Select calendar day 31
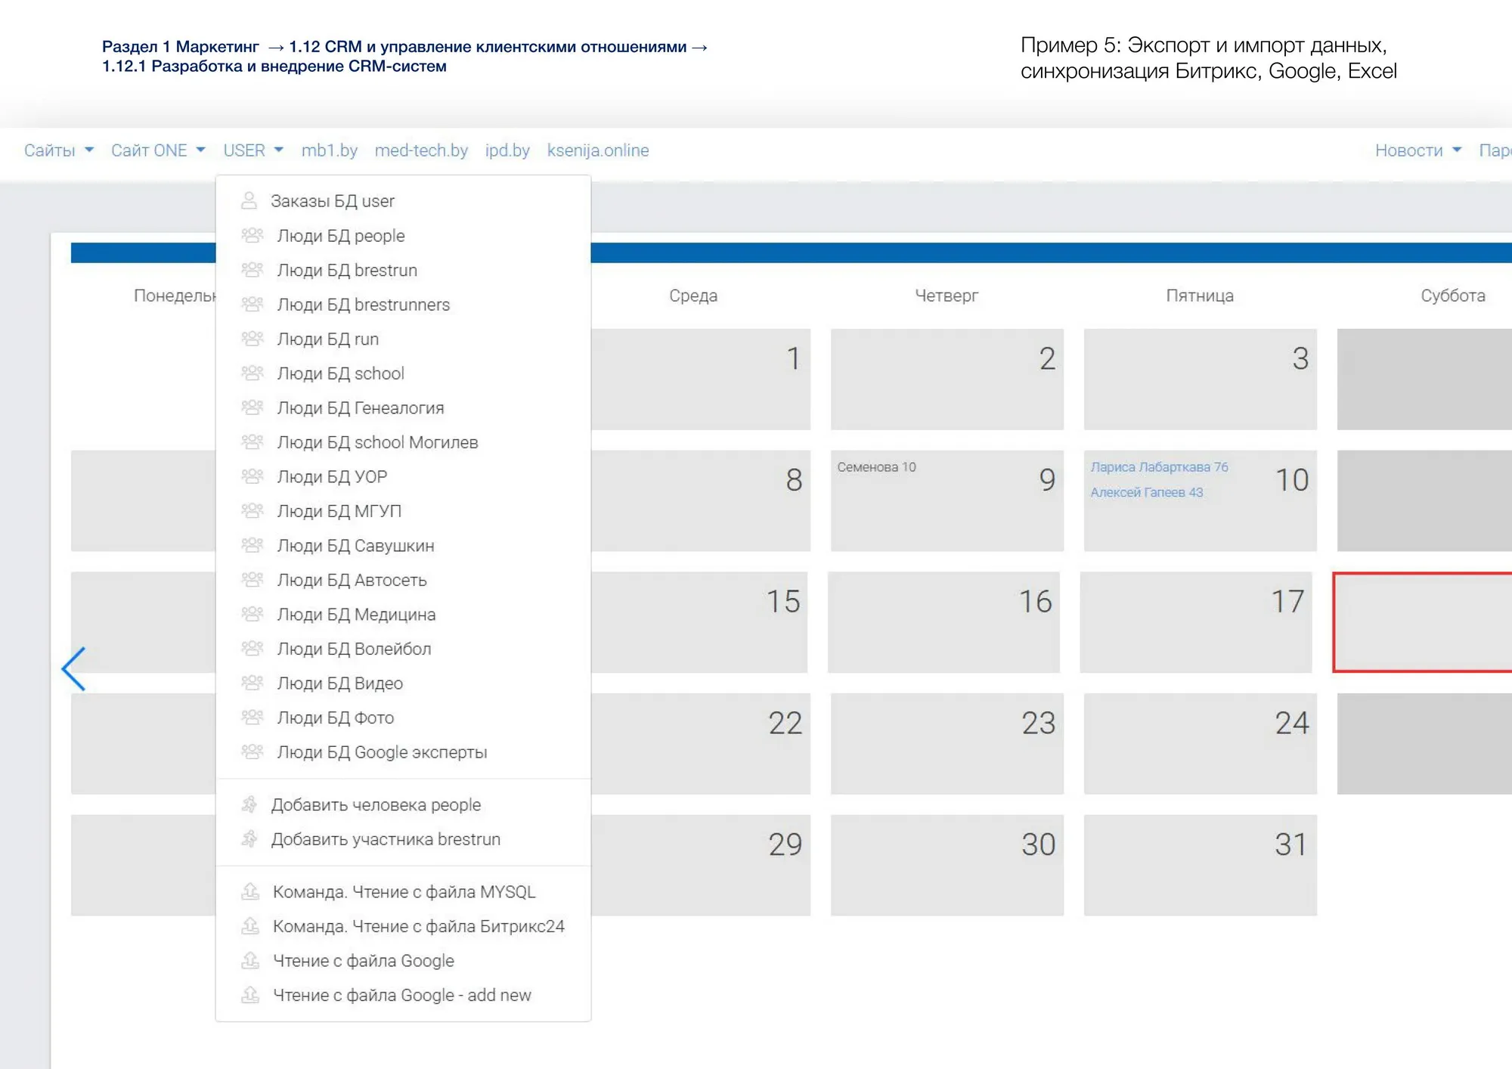Viewport: 1512px width, 1069px height. (1200, 865)
